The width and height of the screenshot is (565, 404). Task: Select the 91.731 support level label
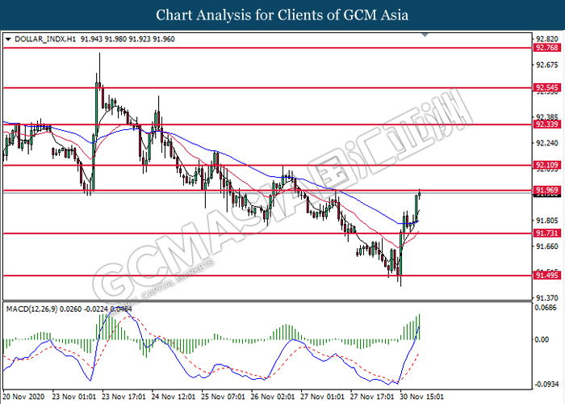(547, 234)
